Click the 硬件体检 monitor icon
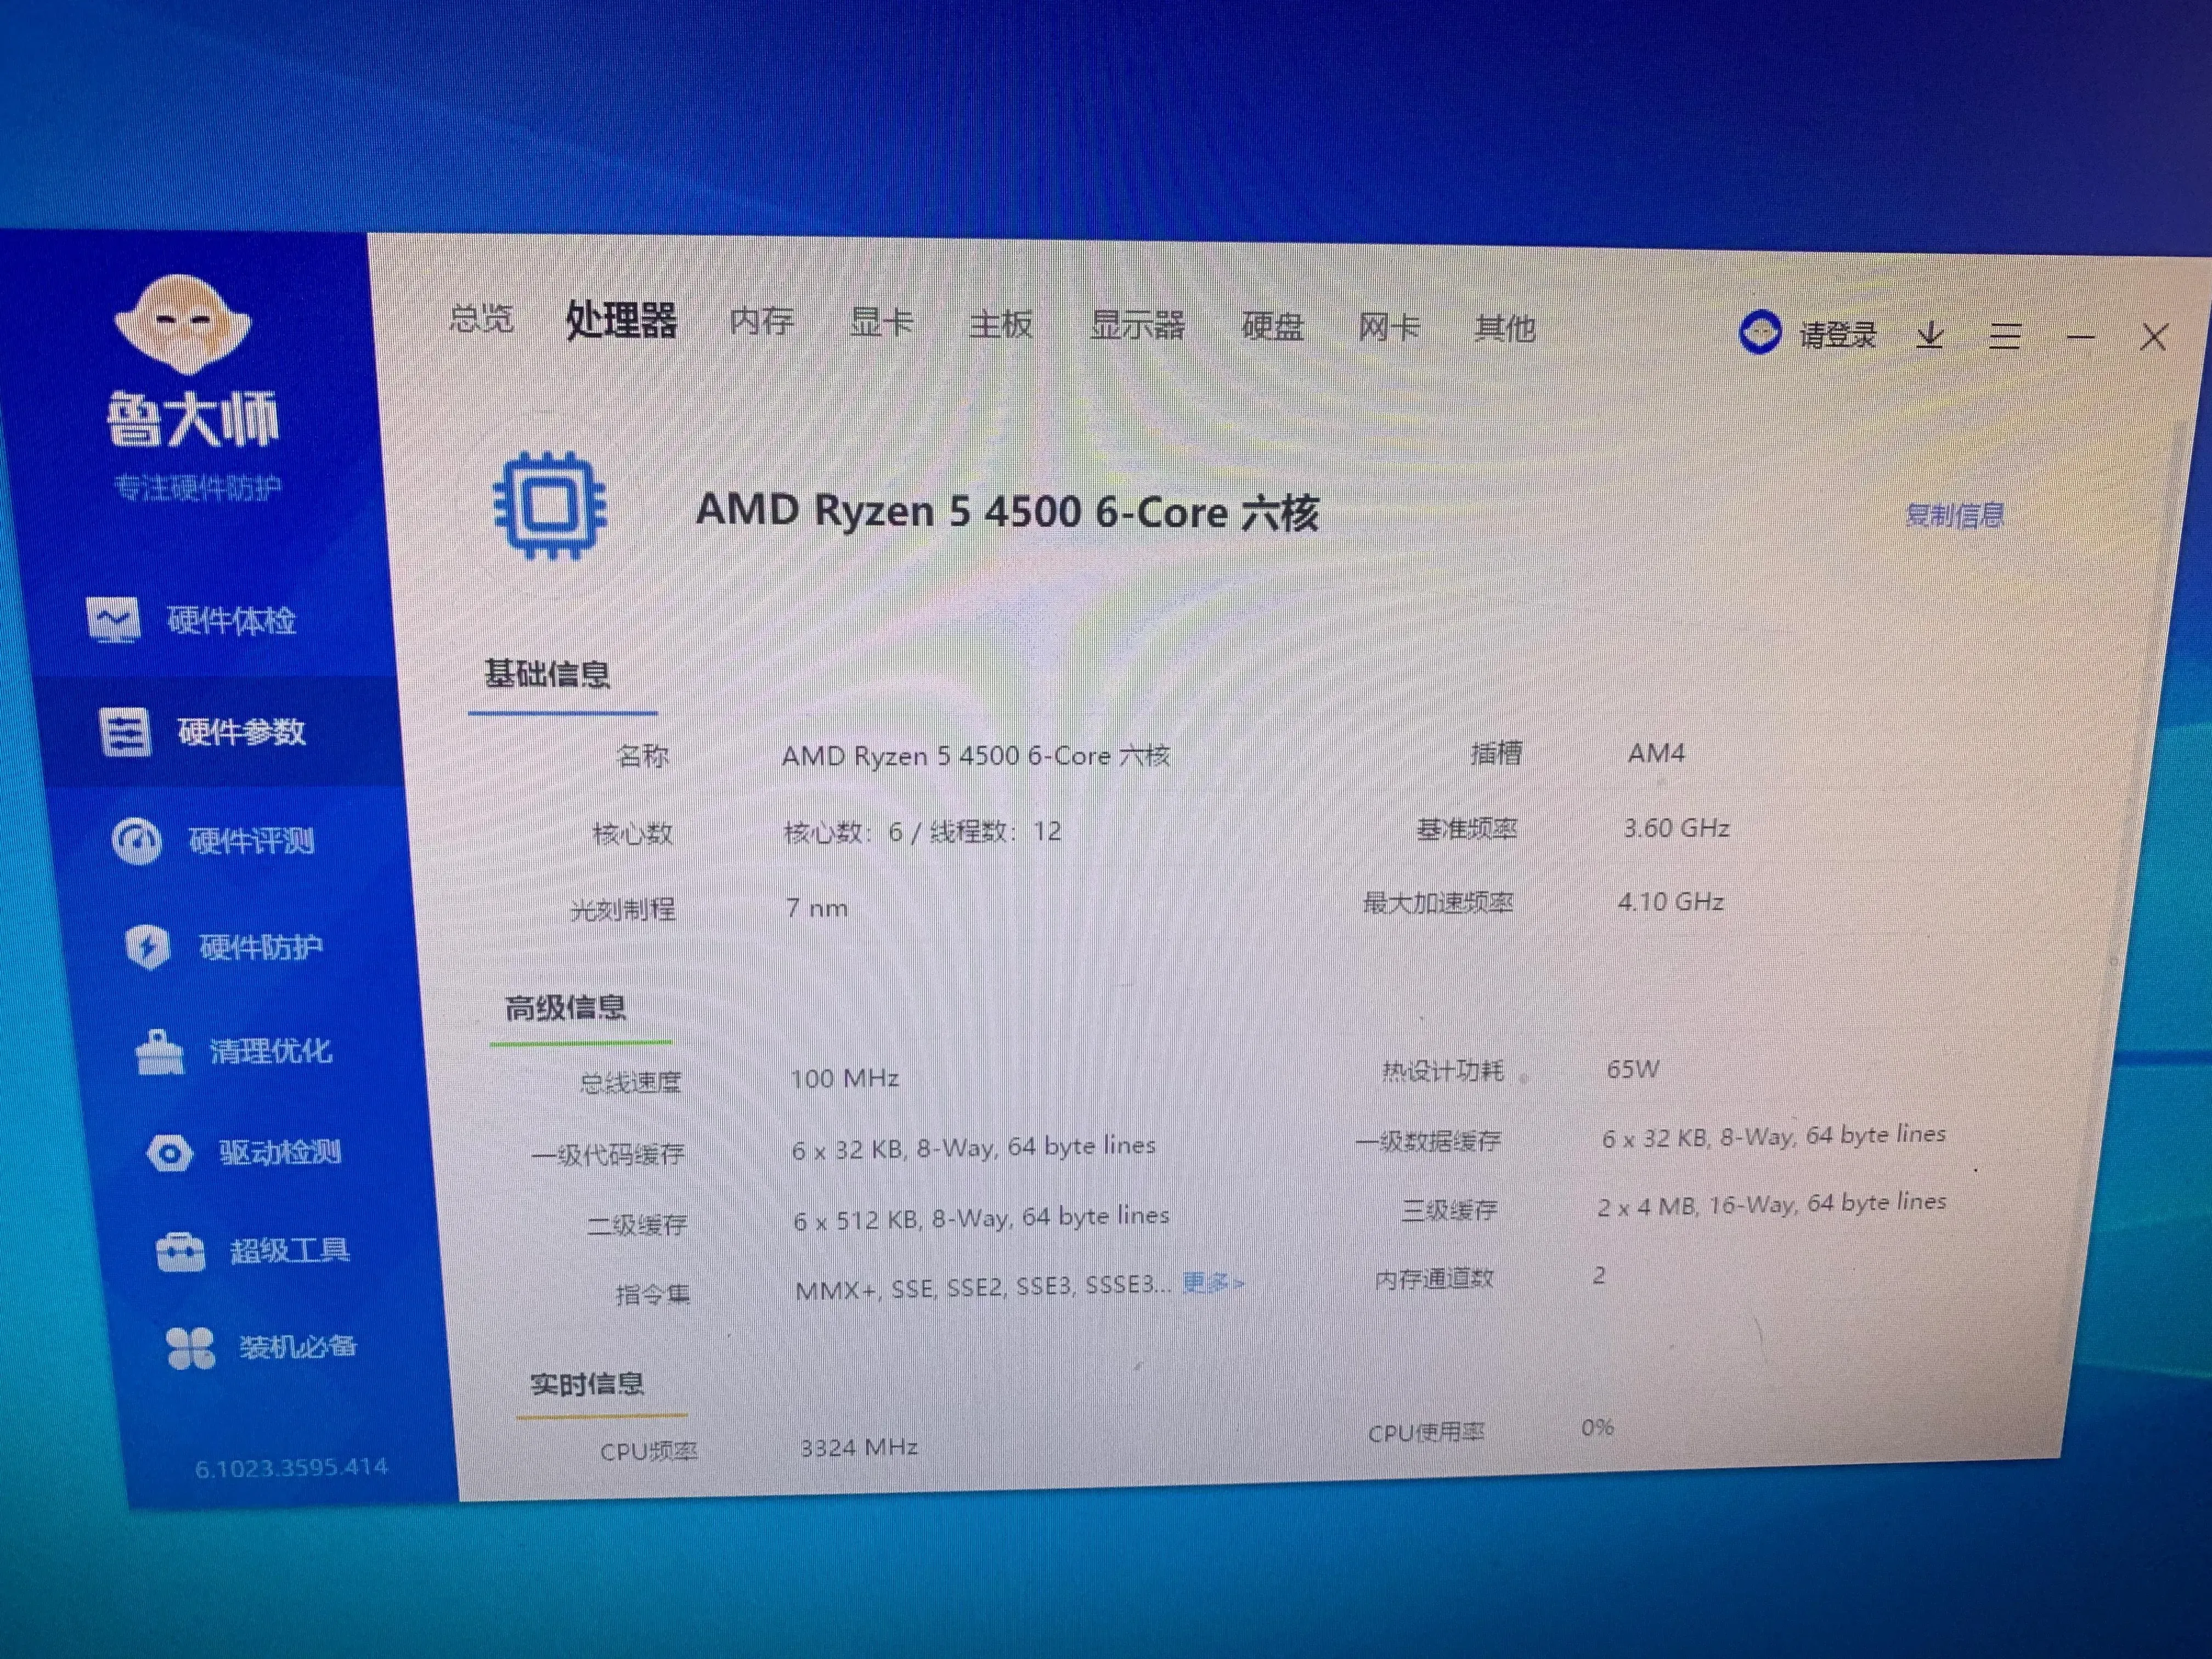The width and height of the screenshot is (2212, 1659). (x=113, y=620)
